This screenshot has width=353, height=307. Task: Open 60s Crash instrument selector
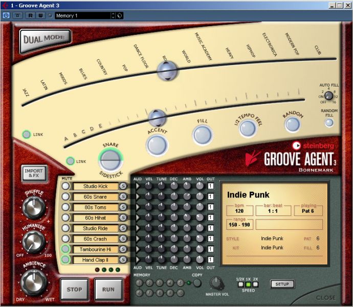[96, 239]
